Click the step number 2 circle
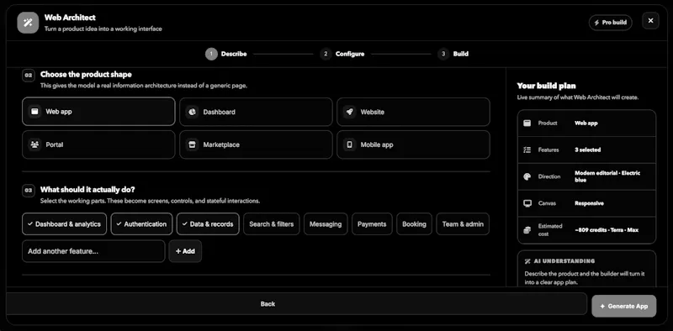This screenshot has width=673, height=331. 326,54
